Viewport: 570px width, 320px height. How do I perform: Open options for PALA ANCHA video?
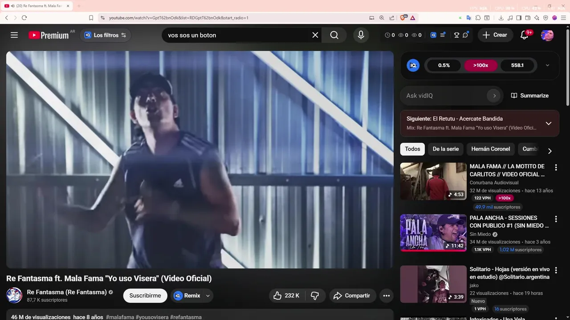[x=556, y=219]
